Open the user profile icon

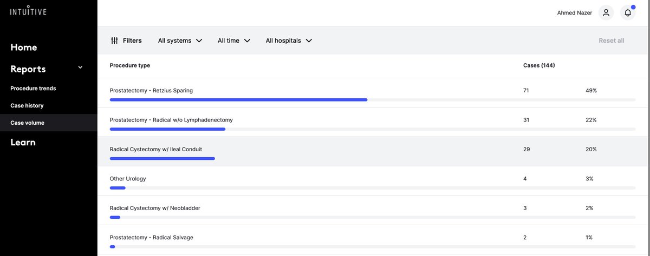(606, 13)
